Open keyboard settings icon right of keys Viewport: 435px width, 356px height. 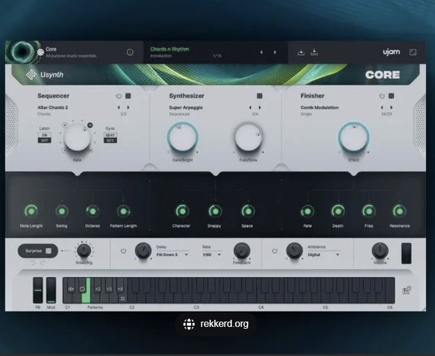(x=407, y=290)
